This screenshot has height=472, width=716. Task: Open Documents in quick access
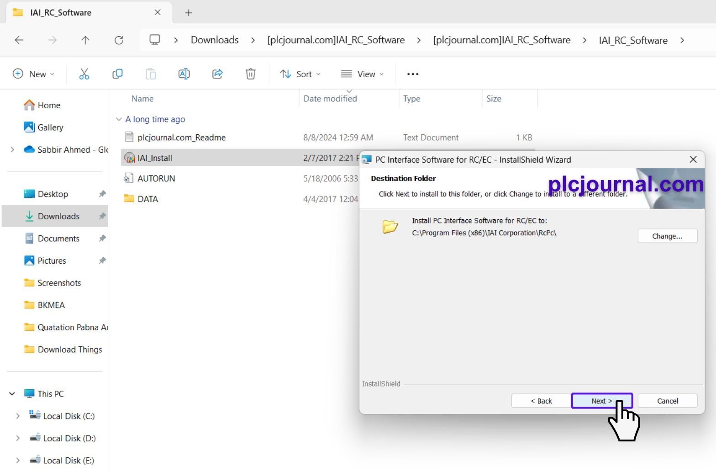coord(58,238)
